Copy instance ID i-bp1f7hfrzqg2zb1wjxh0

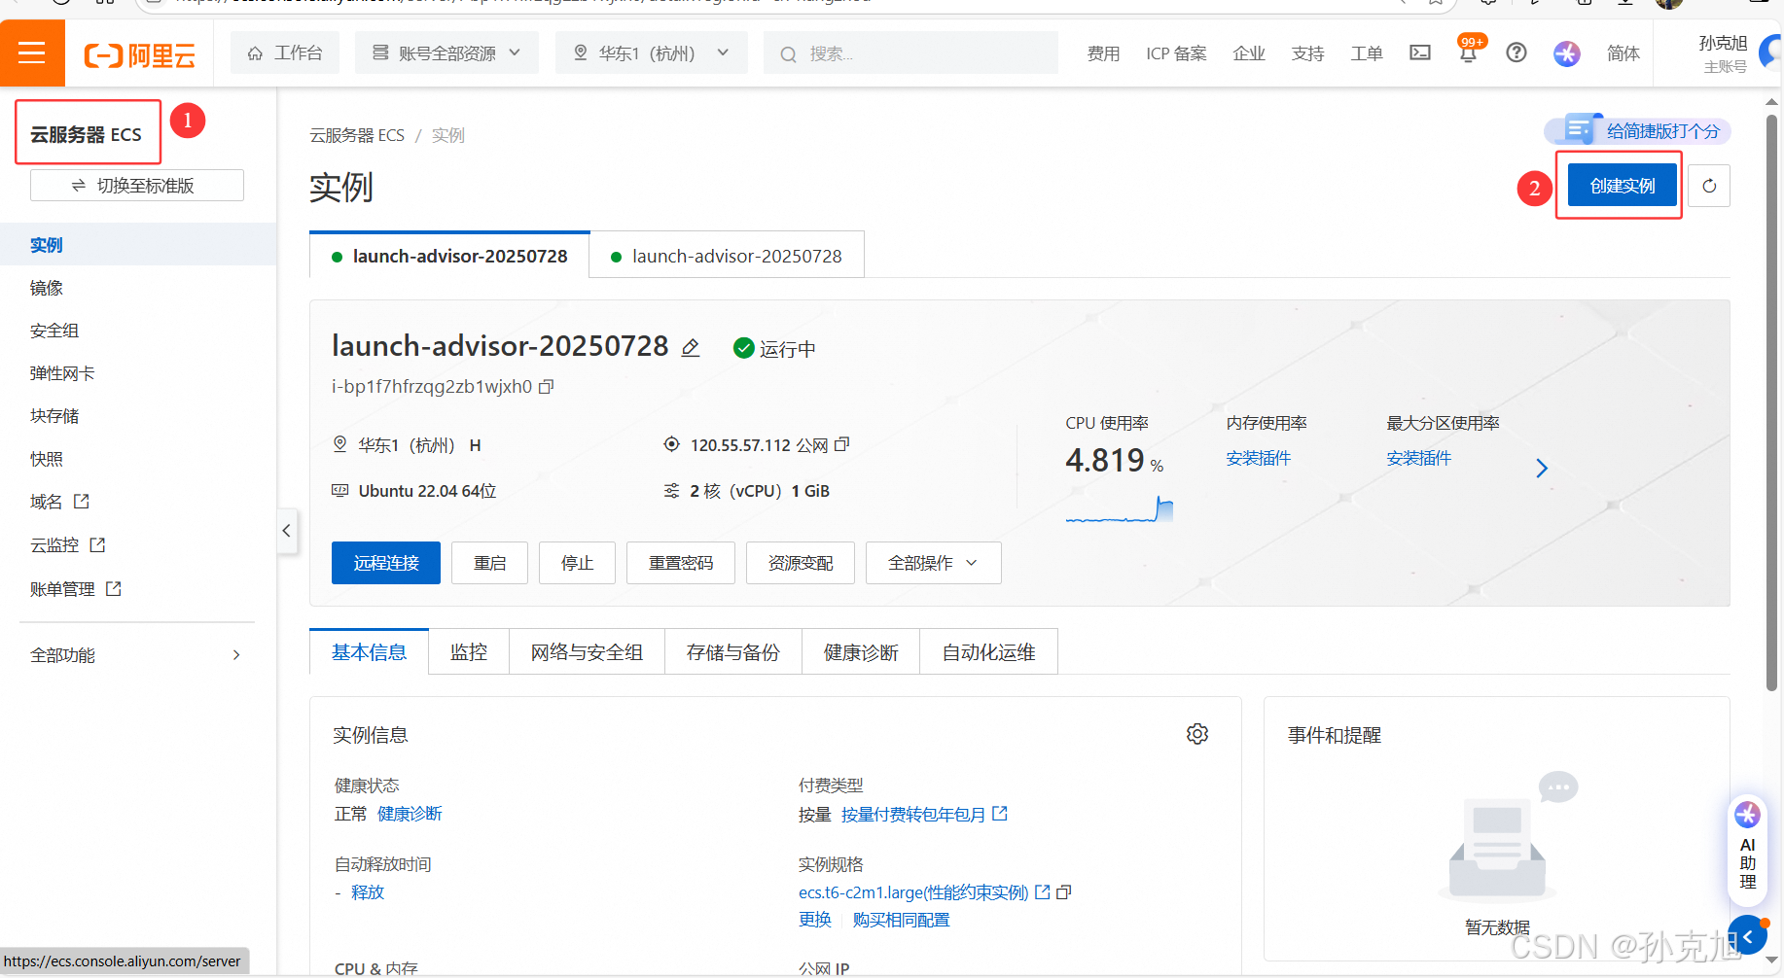coord(547,387)
